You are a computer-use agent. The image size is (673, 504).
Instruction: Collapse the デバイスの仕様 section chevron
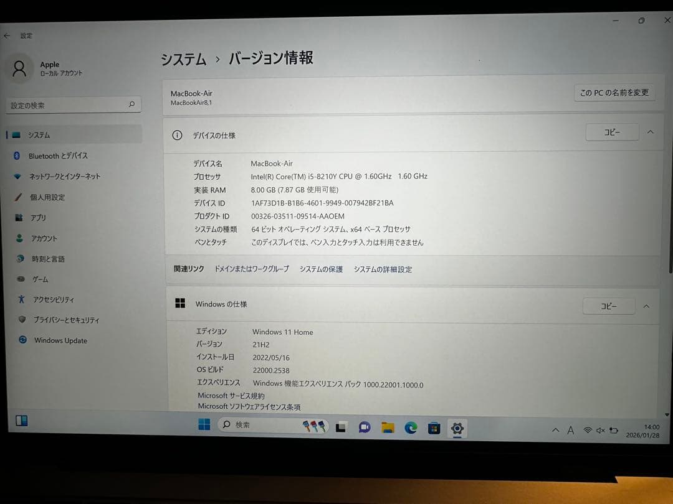tap(650, 132)
